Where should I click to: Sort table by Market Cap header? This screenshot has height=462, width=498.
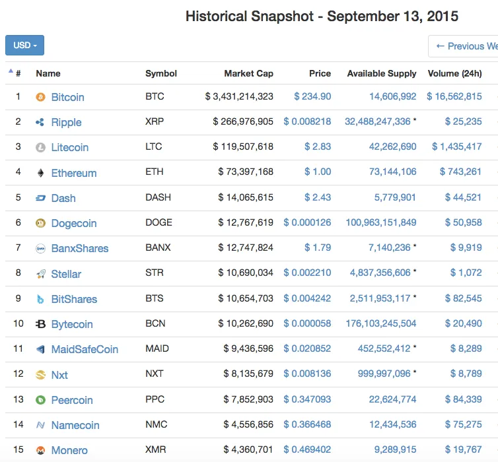click(x=249, y=73)
